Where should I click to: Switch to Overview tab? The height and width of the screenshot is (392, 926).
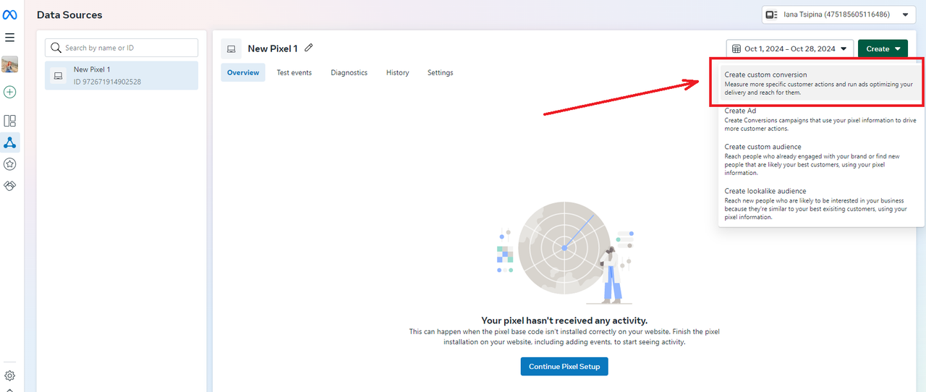243,72
